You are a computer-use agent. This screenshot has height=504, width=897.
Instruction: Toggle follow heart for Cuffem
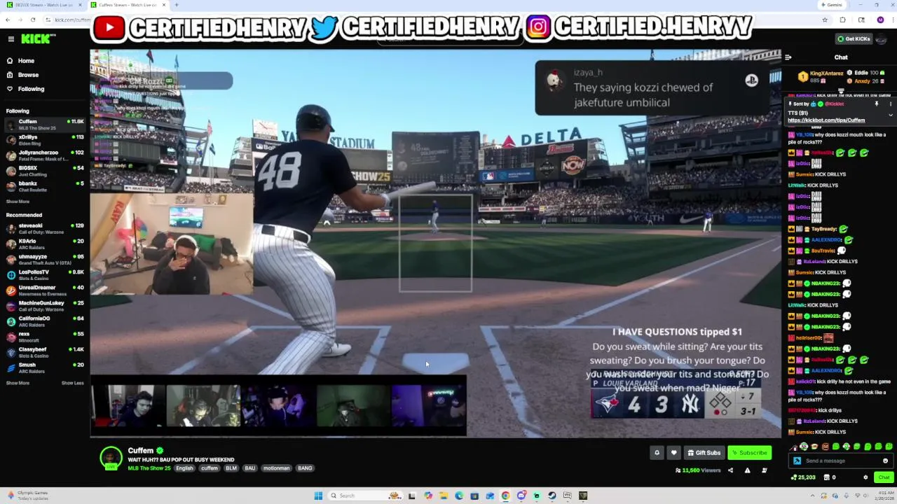[673, 453]
